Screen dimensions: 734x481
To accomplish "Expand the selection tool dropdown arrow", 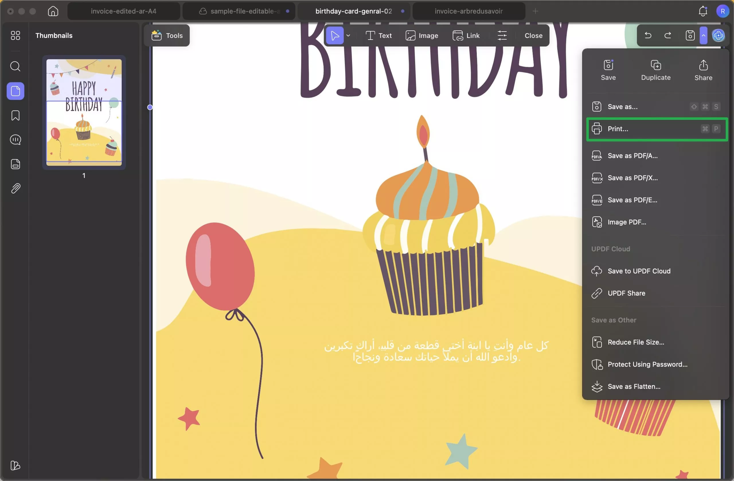I will point(348,36).
